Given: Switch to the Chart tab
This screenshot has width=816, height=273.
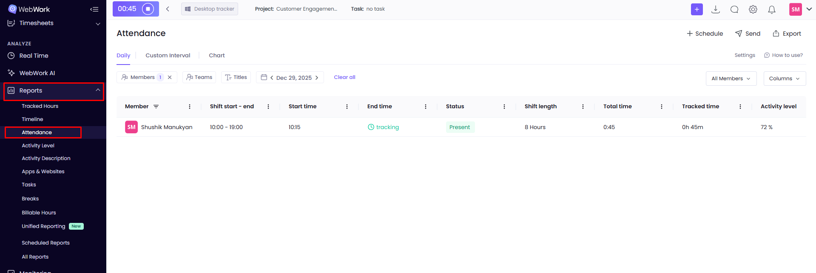Looking at the screenshot, I should coord(216,55).
